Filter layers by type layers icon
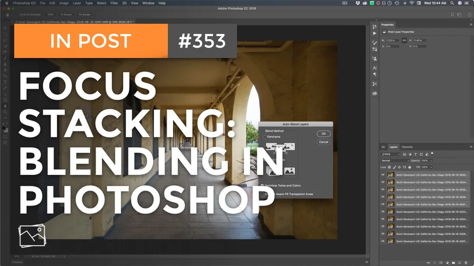Image resolution: width=474 pixels, height=266 pixels. pyautogui.click(x=415, y=154)
